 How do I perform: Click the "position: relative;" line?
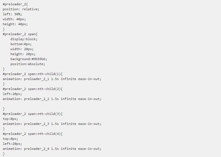(21, 9)
